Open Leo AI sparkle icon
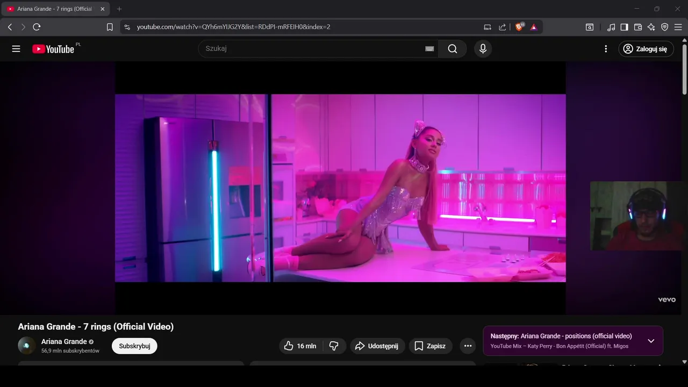This screenshot has width=688, height=387. (651, 27)
